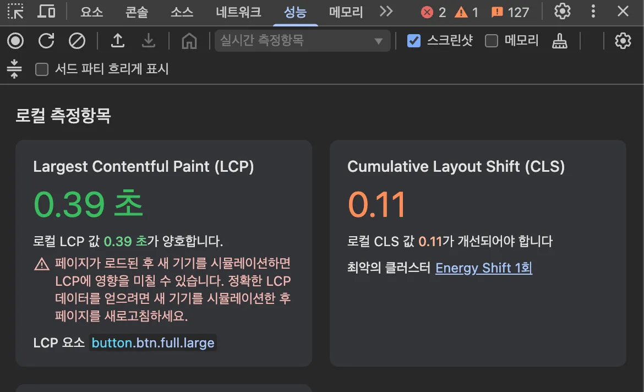The image size is (644, 392).
Task: Open capture settings gear in performance toolbar
Action: (x=623, y=41)
